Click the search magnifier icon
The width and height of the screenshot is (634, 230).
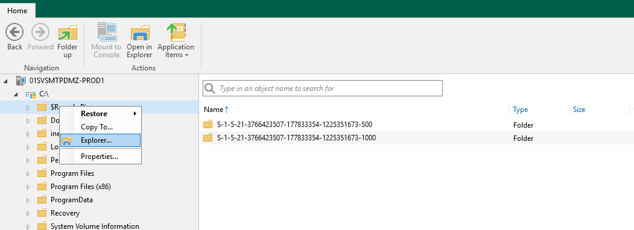[x=210, y=89]
